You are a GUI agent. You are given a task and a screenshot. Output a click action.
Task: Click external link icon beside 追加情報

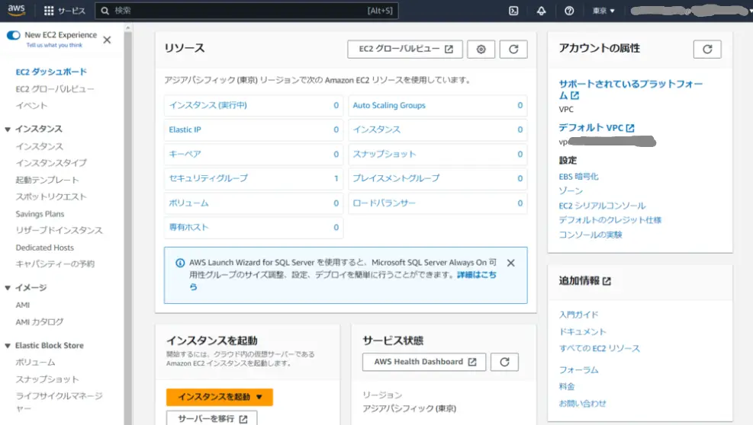pos(607,281)
